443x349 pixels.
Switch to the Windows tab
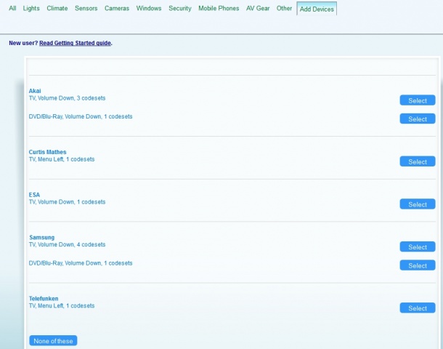coord(149,9)
